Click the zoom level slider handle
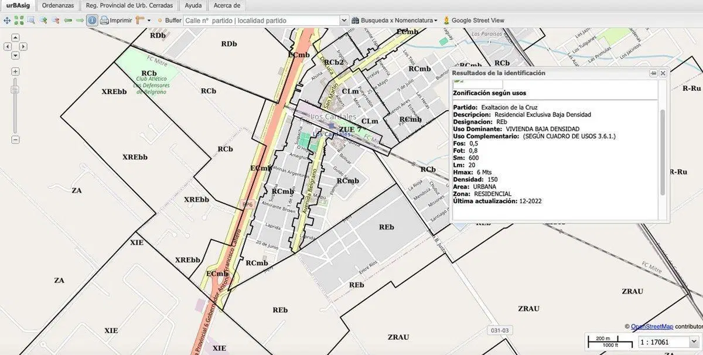 (x=15, y=91)
